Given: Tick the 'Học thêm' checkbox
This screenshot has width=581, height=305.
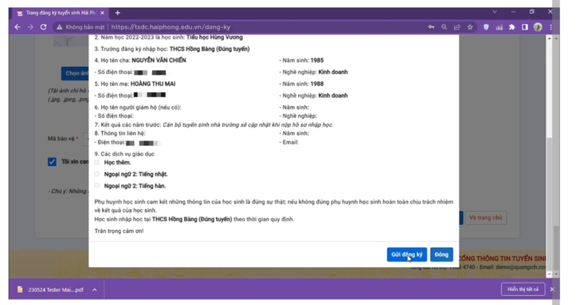Looking at the screenshot, I should tap(97, 163).
